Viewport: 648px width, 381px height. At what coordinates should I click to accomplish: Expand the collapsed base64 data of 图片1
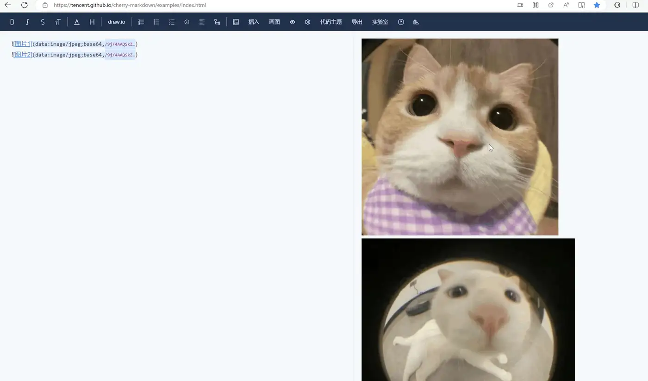120,44
